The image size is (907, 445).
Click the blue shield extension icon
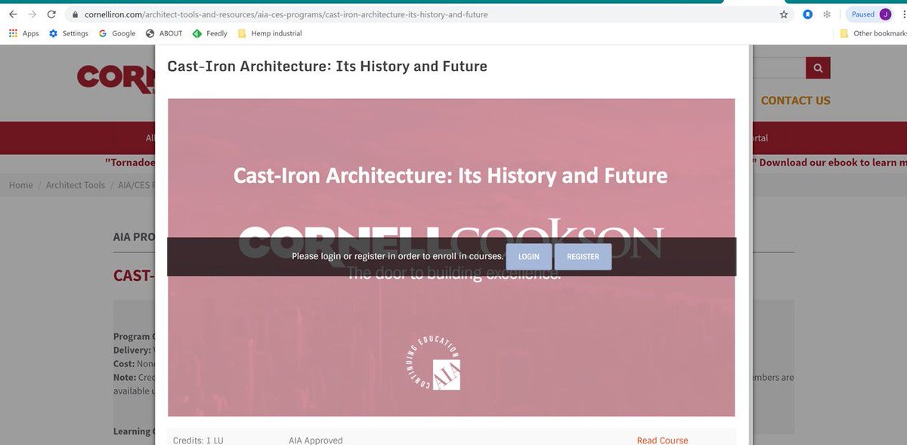tap(806, 14)
